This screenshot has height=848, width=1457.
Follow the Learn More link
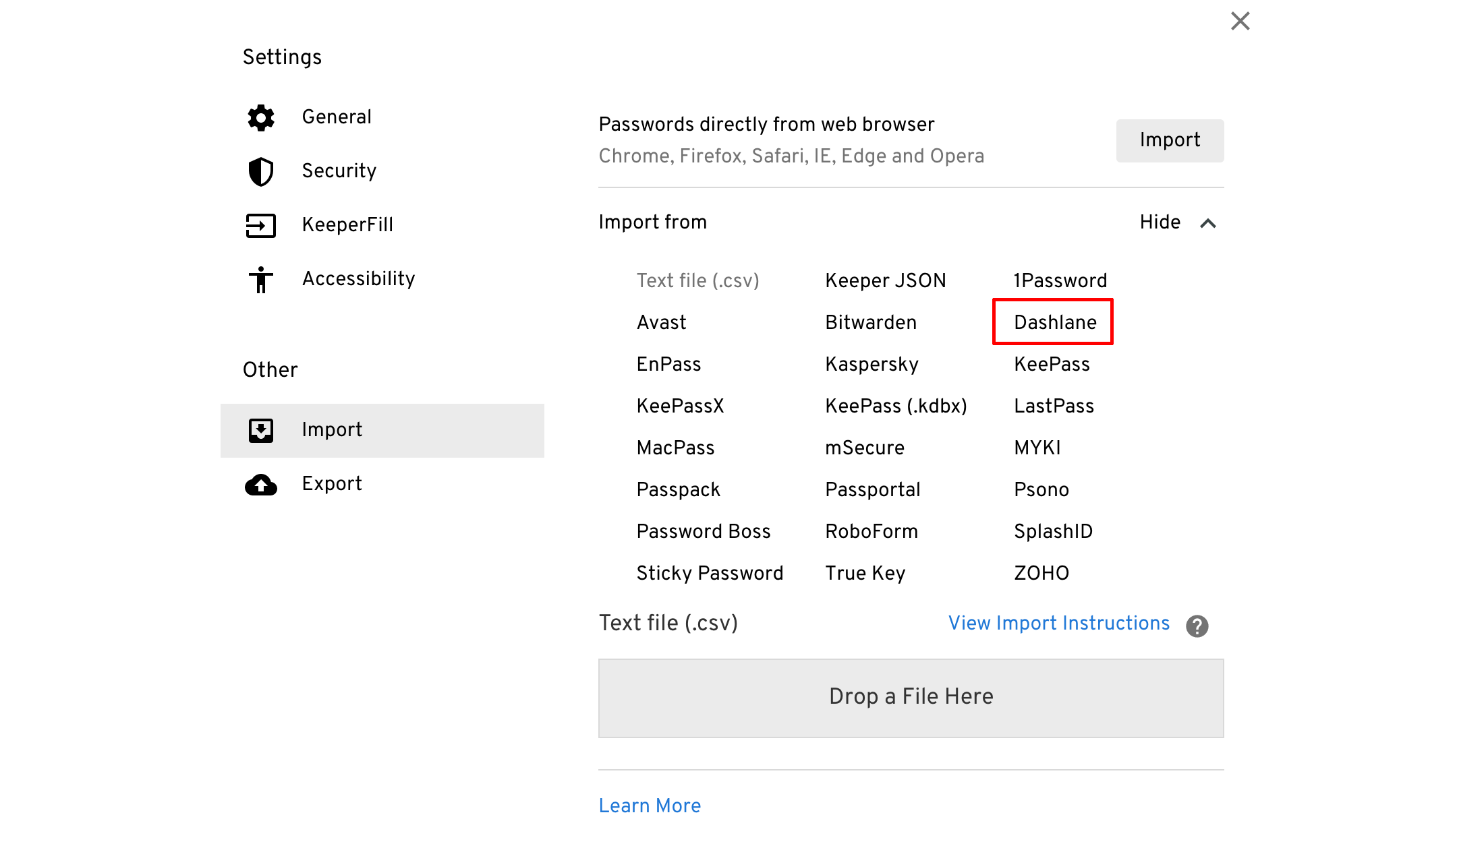coord(650,806)
